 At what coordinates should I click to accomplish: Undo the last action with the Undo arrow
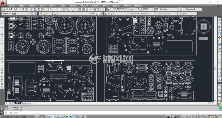point(51,9)
